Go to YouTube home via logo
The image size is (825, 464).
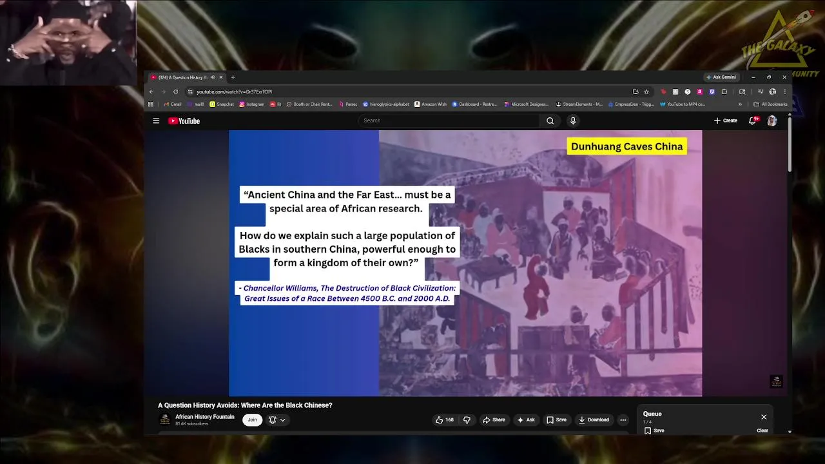(x=184, y=121)
